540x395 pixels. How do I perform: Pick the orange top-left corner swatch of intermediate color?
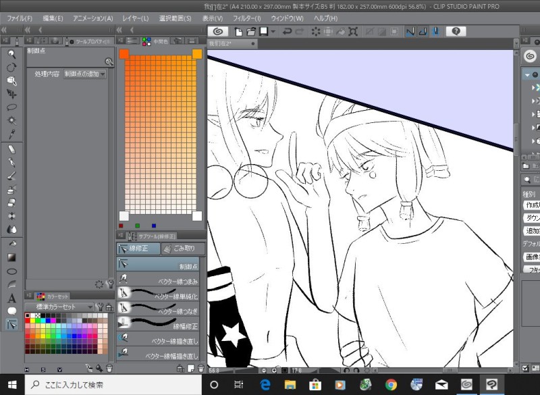(124, 54)
